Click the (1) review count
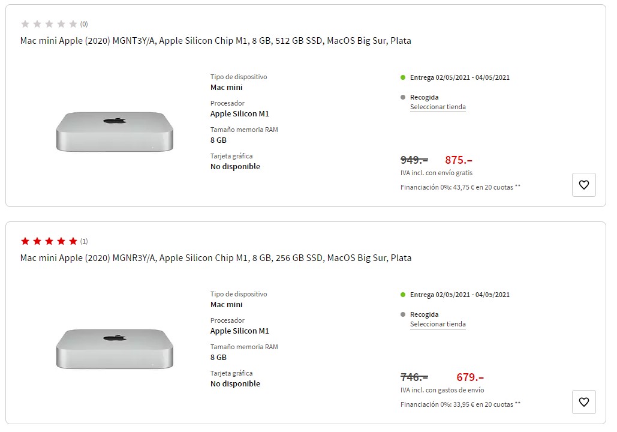Viewport: 617px width, 432px height. click(x=84, y=241)
